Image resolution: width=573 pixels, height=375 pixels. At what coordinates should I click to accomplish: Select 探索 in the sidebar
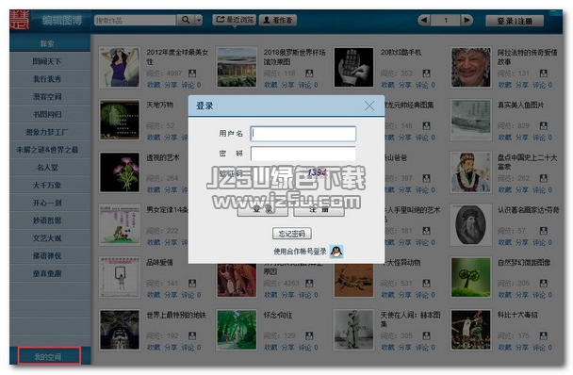tap(50, 43)
